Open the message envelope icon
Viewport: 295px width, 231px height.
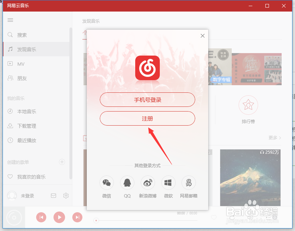(x=53, y=195)
